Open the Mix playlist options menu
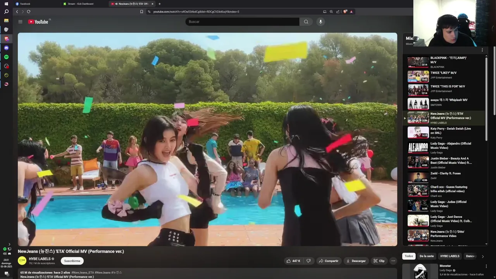This screenshot has width=496, height=279. click(x=482, y=50)
